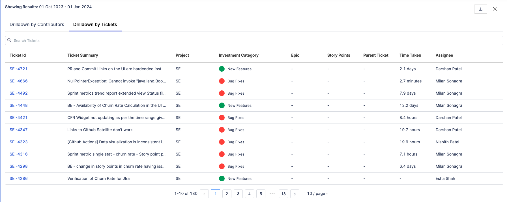Open the 10 / page size dropdown
This screenshot has width=507, height=202.
click(x=317, y=194)
